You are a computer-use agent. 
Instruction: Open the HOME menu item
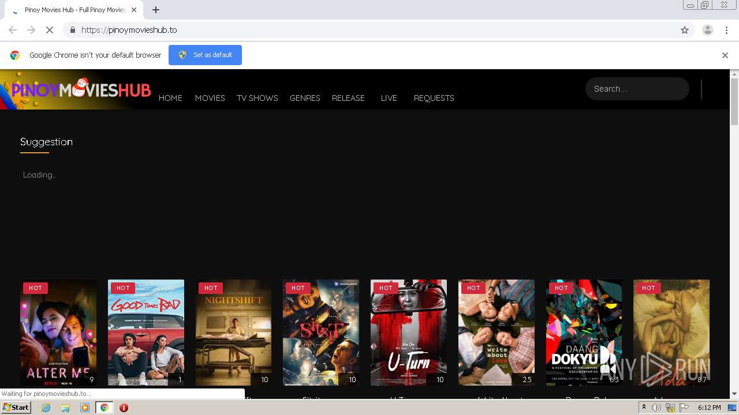[x=170, y=98]
